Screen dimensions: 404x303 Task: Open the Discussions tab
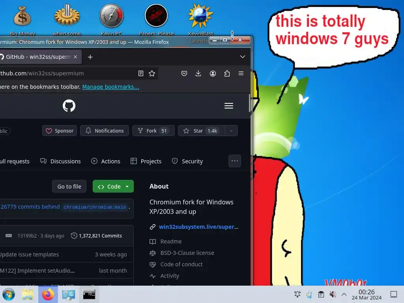pyautogui.click(x=60, y=161)
